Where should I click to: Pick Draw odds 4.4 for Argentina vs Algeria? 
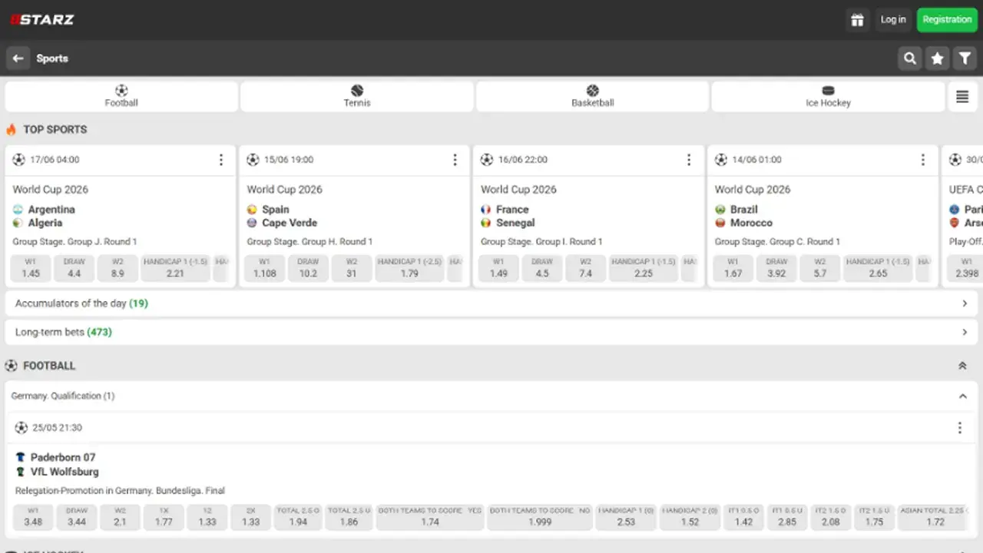74,268
